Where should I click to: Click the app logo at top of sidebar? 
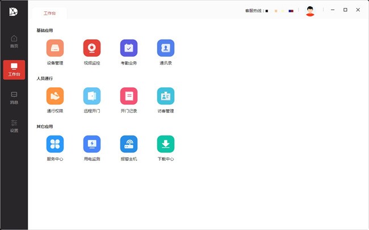14,11
